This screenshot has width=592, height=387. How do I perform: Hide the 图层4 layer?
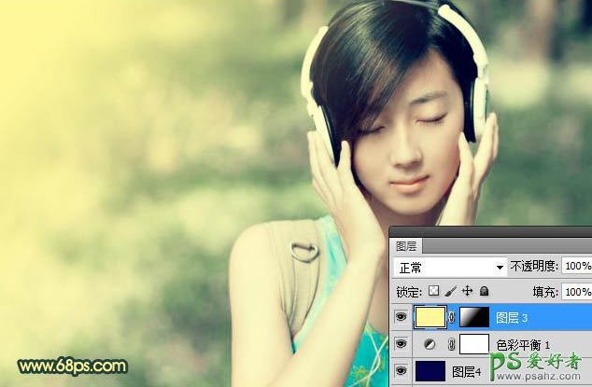[x=401, y=371]
